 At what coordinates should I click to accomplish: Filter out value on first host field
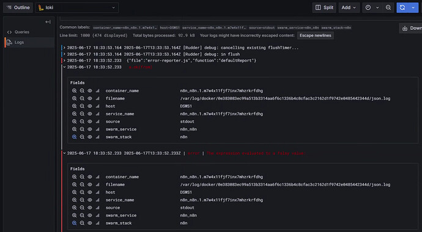click(82, 106)
